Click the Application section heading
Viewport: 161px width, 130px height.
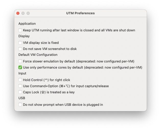[27, 24]
